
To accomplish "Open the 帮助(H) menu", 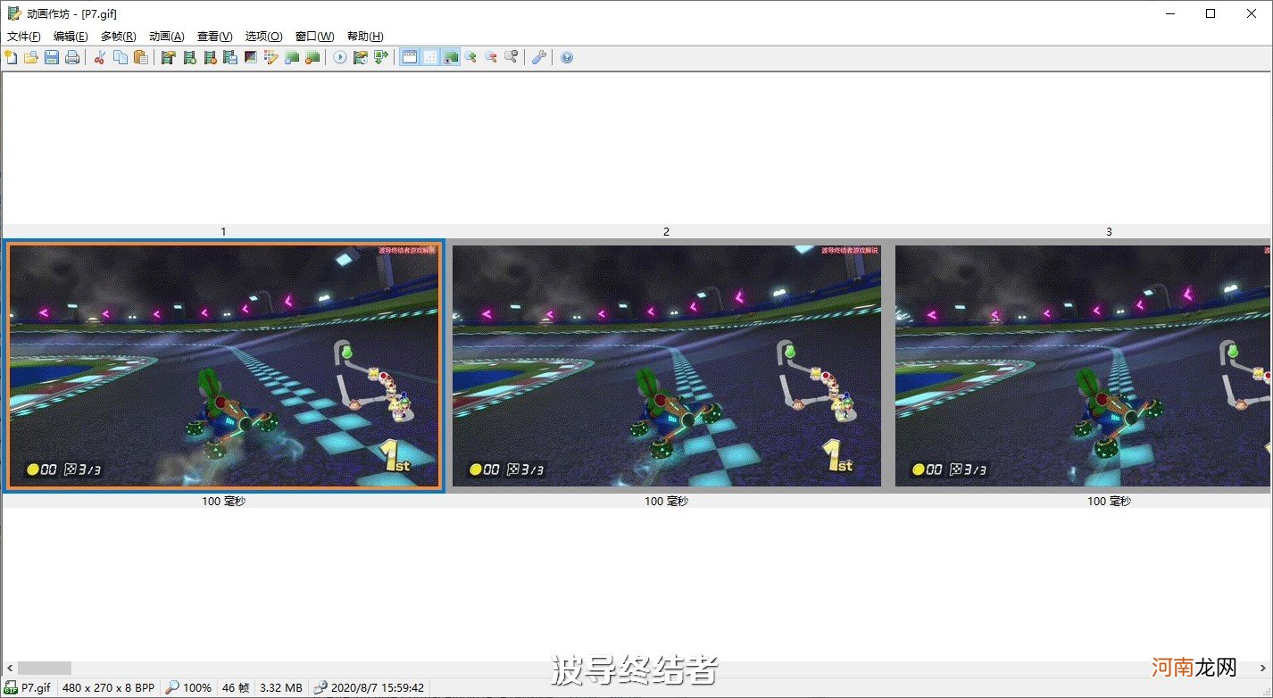I will point(365,37).
